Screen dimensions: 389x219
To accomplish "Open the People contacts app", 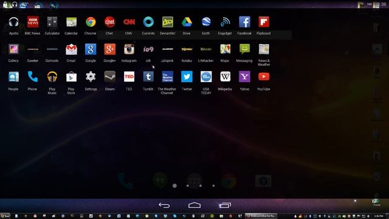I will click(x=13, y=77).
